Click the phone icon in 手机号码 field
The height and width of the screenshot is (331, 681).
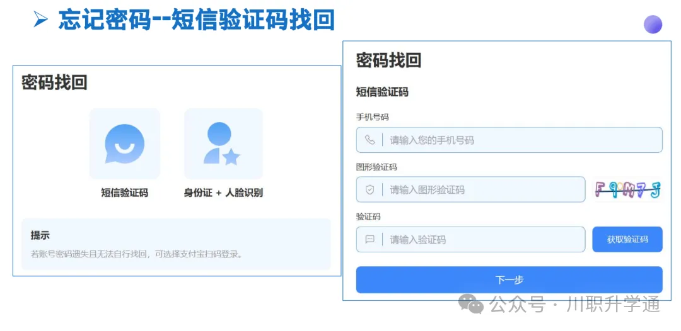point(370,140)
